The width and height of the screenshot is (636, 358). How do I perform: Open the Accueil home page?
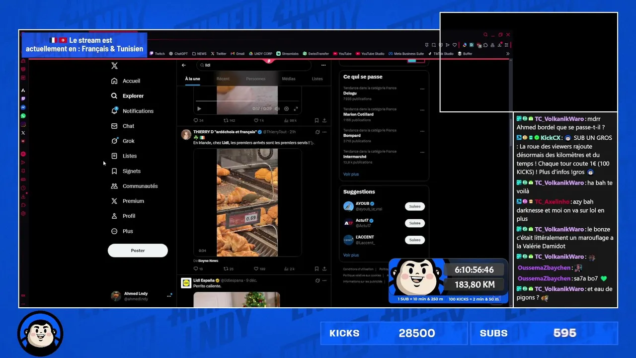tap(126, 81)
